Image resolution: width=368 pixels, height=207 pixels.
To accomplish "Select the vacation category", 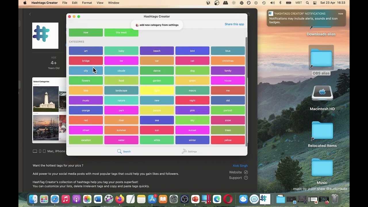I will 86,140.
